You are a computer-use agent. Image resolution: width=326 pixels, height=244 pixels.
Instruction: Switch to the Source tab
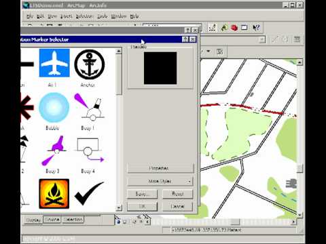pyautogui.click(x=52, y=220)
